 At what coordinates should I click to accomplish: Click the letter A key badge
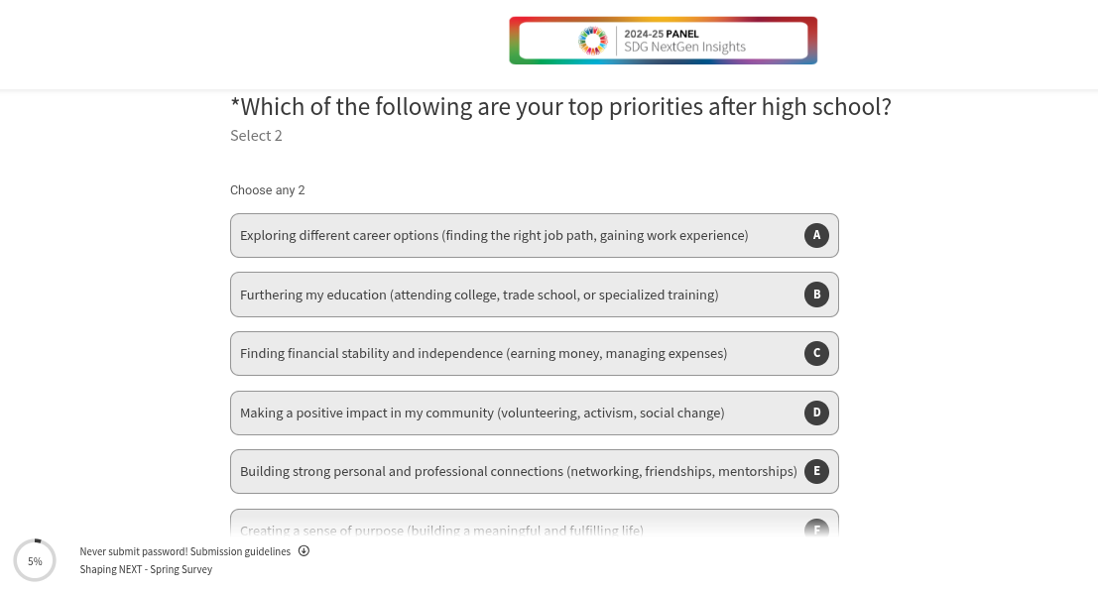click(x=816, y=235)
